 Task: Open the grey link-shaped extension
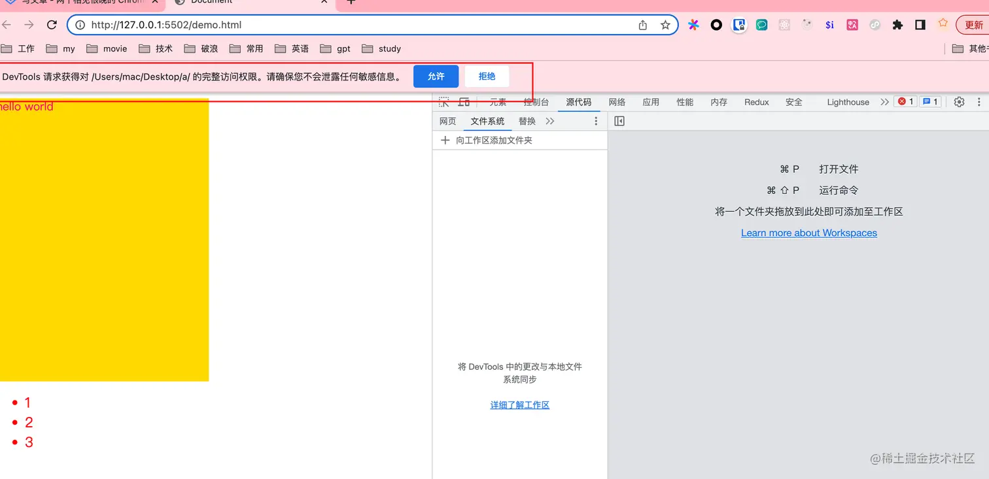[x=875, y=25]
